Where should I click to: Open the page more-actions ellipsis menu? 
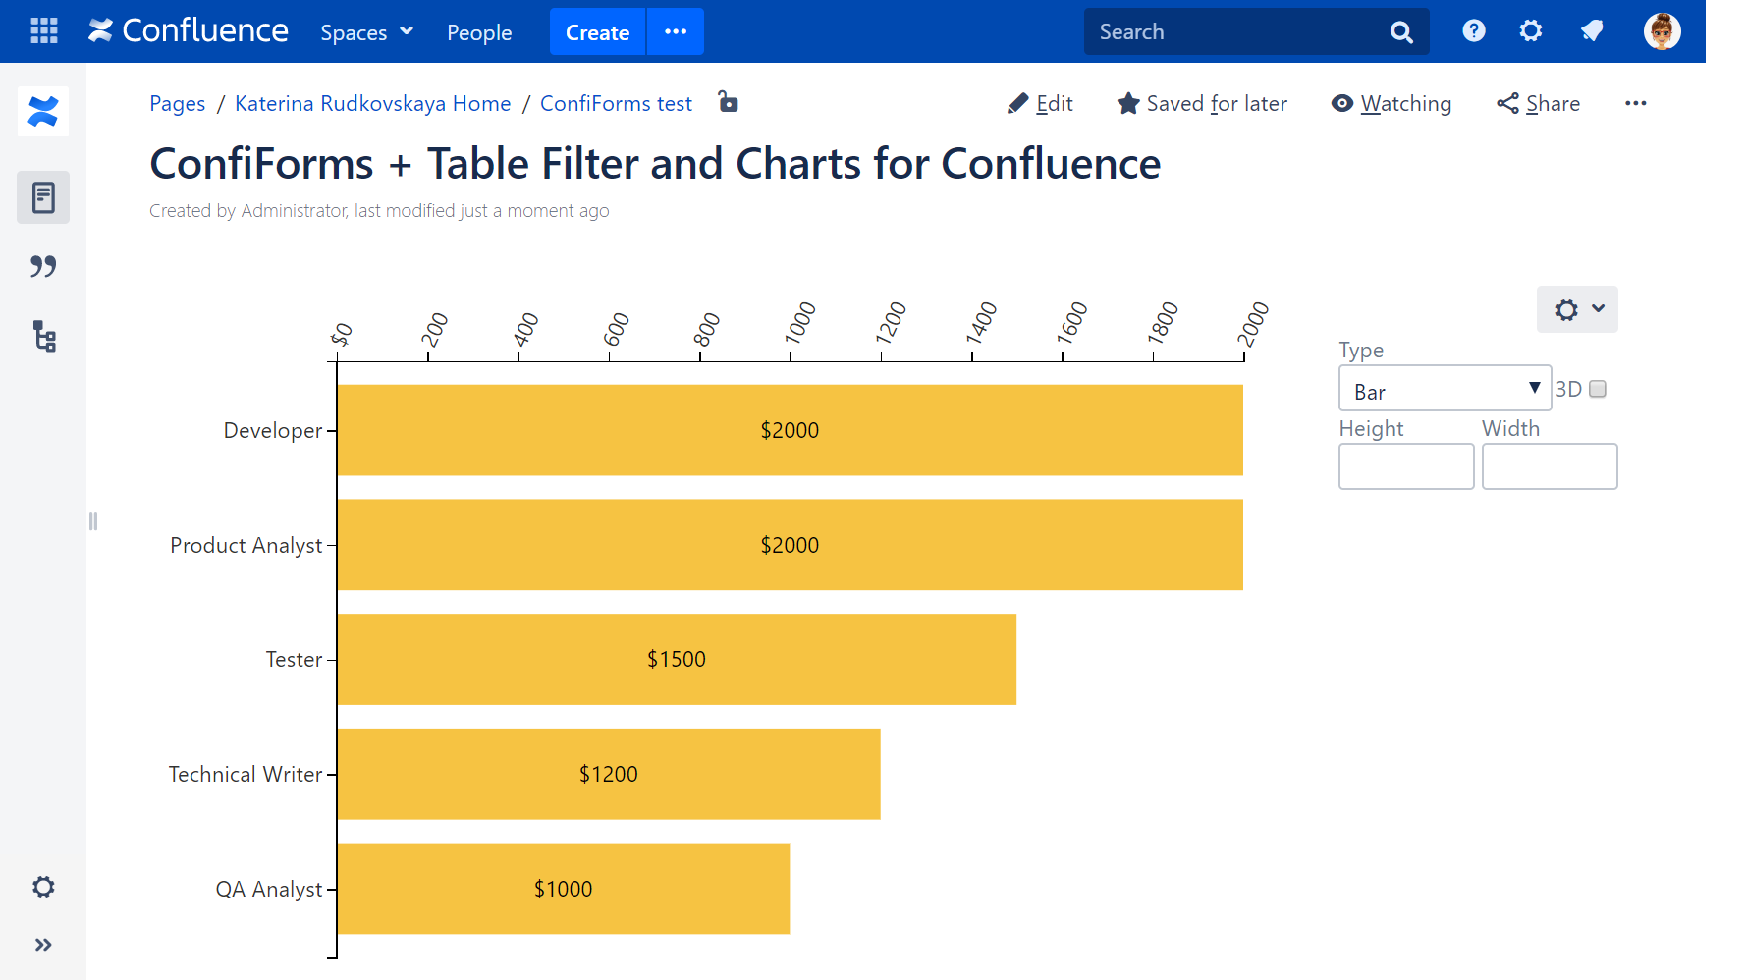tap(1636, 103)
